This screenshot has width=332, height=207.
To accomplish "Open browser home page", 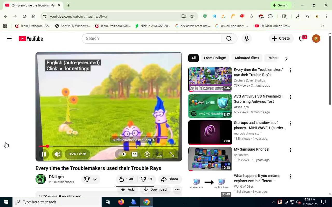I will 34,16.
